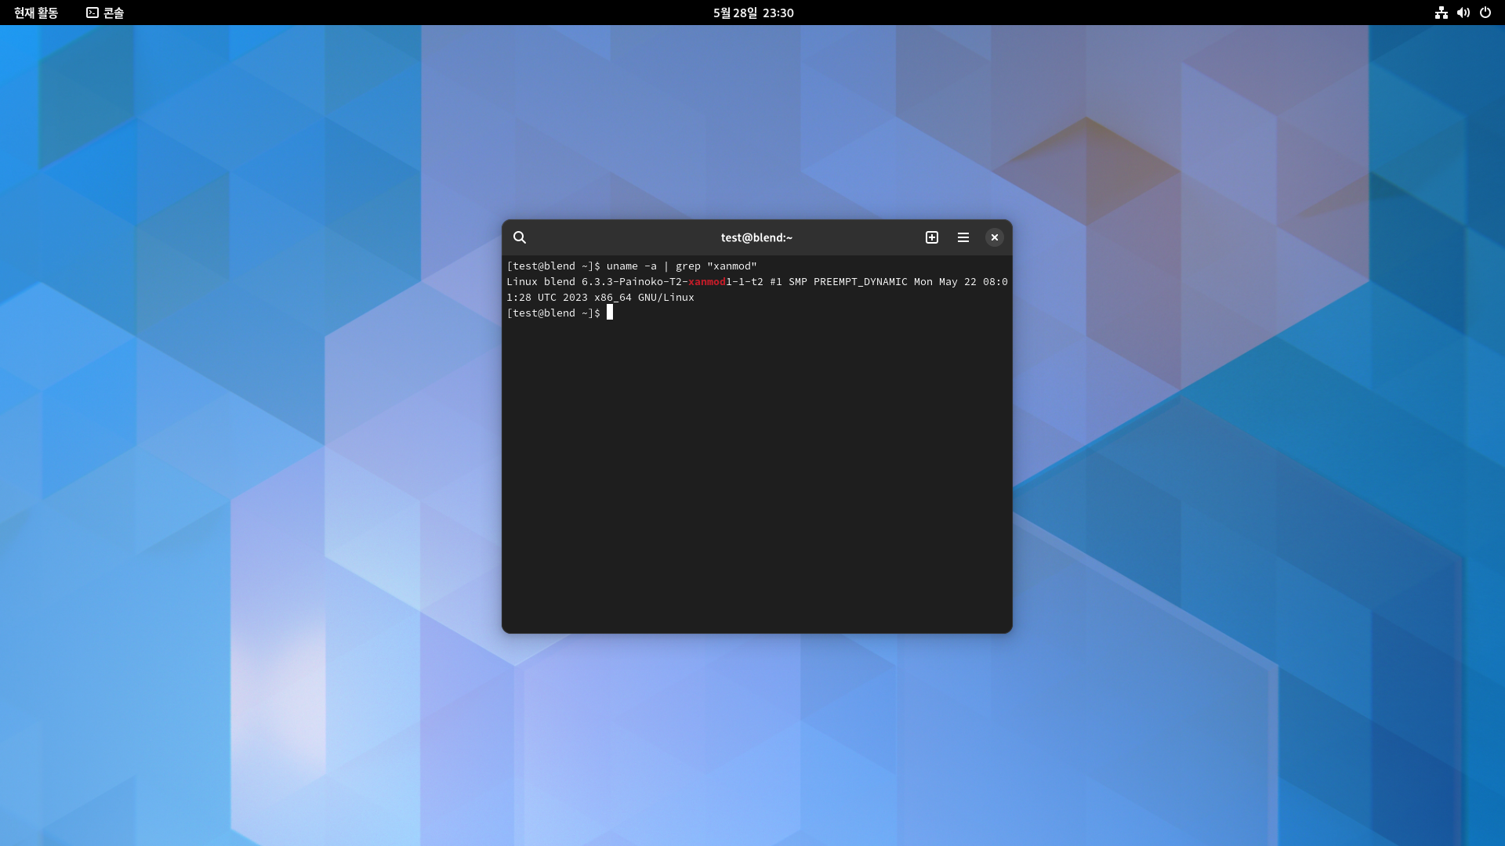Open 현재 활동 activities overview

click(36, 13)
